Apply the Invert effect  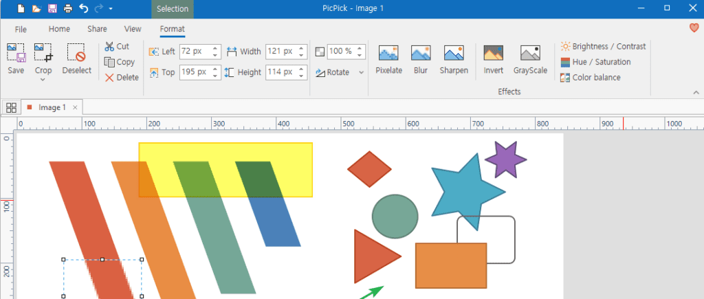(493, 59)
